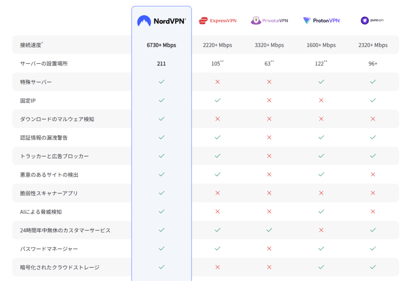Click PureVPN checkmark for トラッカーと広告ブロッカー

click(x=373, y=156)
